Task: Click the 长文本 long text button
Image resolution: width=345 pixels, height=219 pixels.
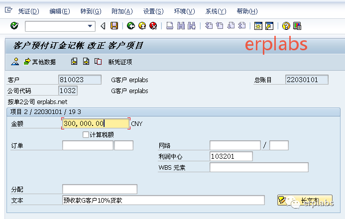Action: click(305, 200)
